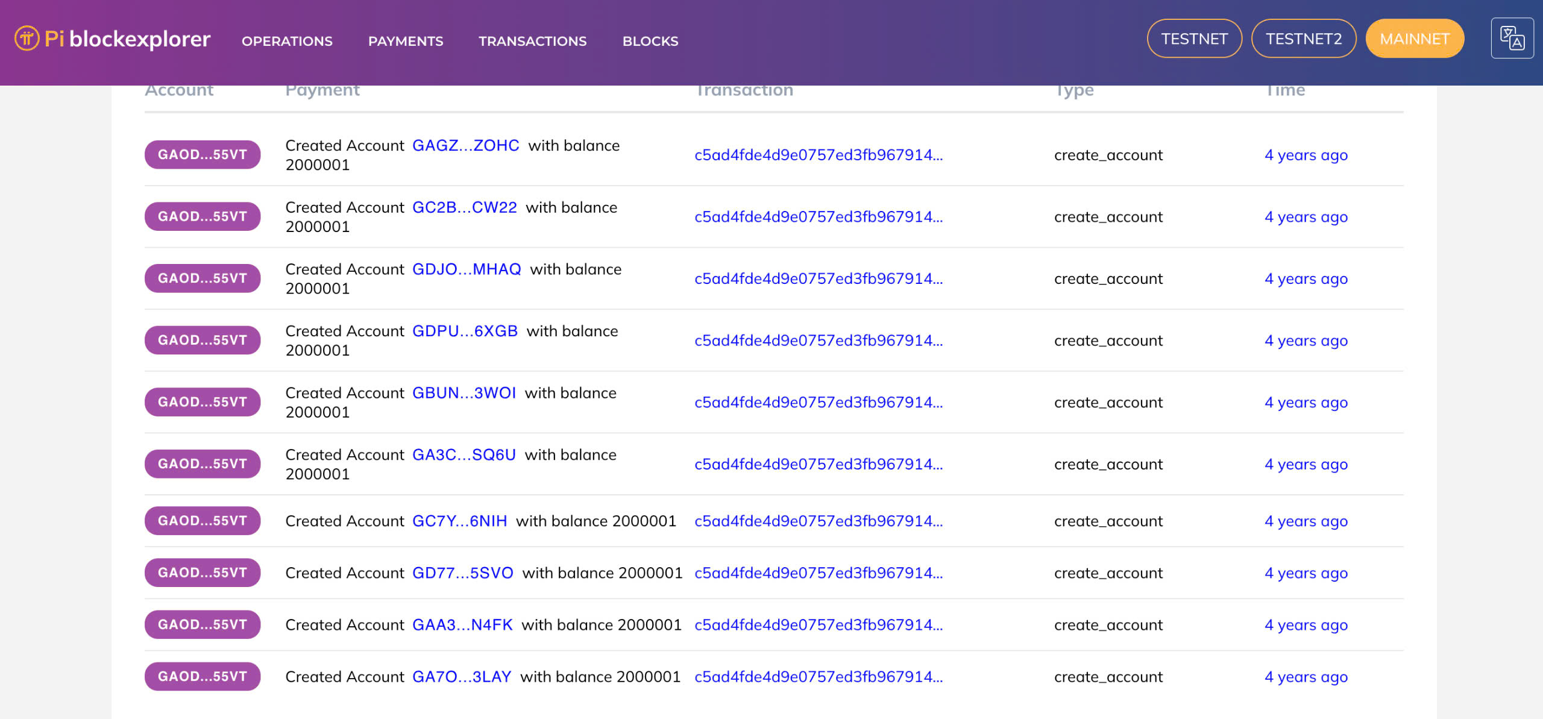Screen dimensions: 1543x719
Task: Navigate to BLOCKS in header
Action: click(650, 41)
